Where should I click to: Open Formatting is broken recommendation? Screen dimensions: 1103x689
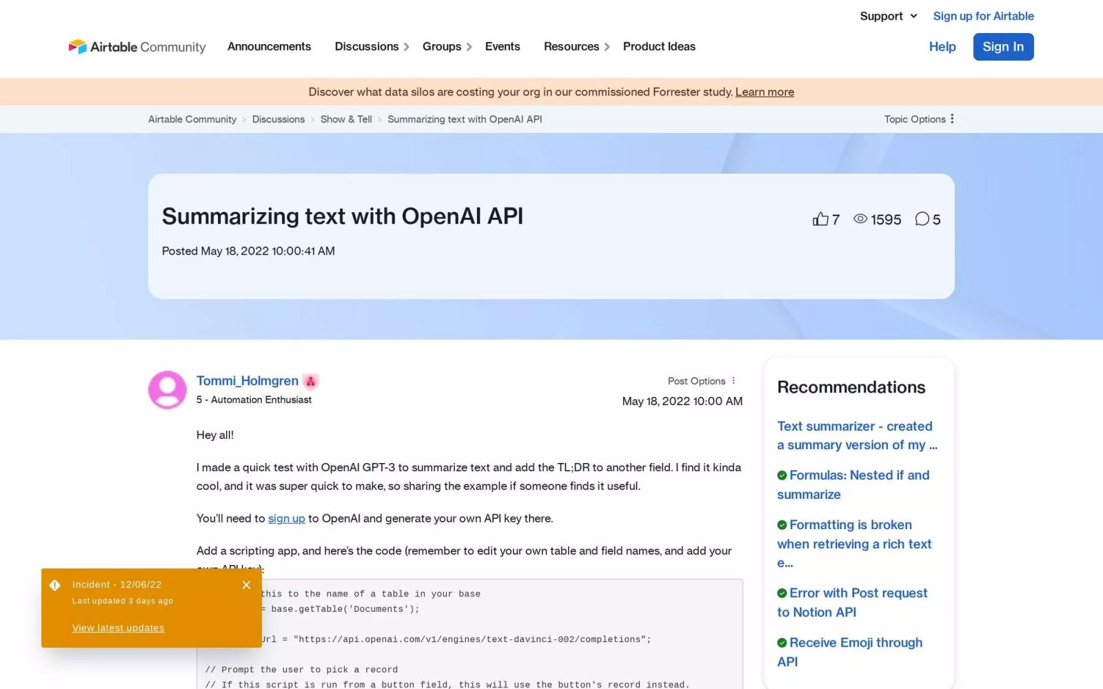(854, 544)
